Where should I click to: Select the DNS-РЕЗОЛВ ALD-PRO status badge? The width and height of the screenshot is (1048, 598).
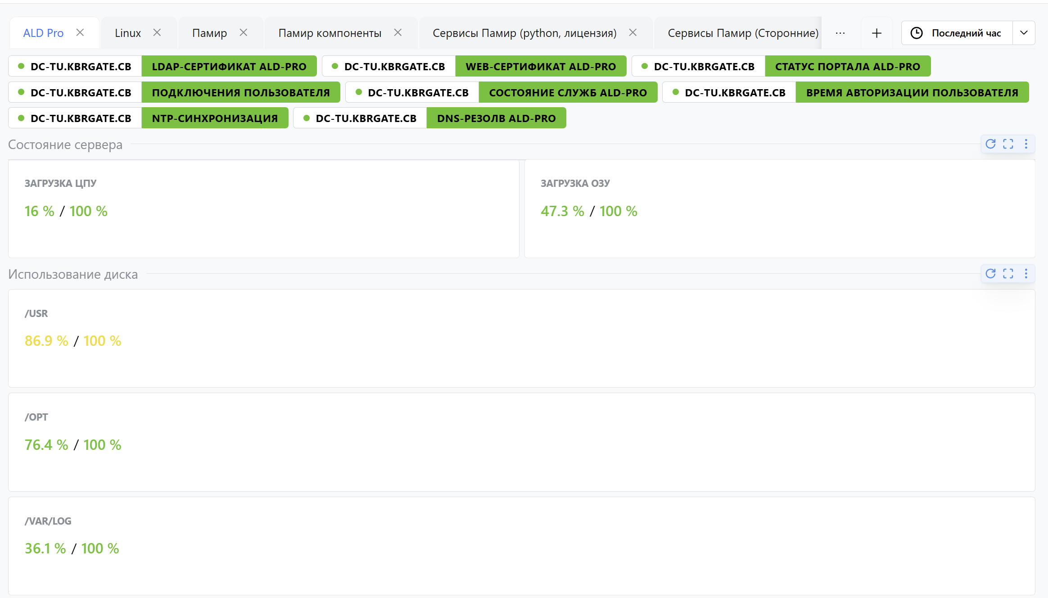coord(496,118)
